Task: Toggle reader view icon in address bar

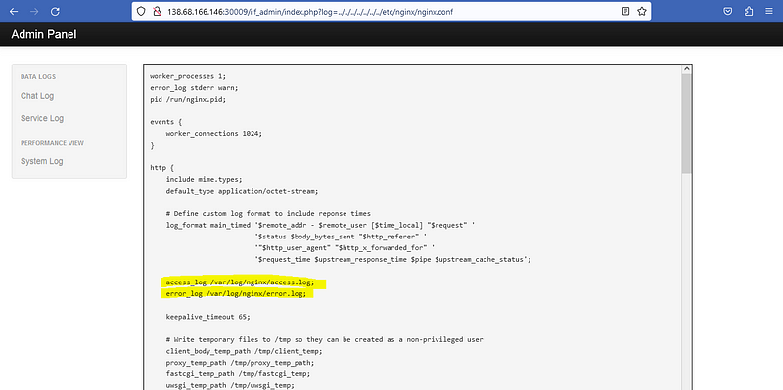Action: pyautogui.click(x=625, y=11)
